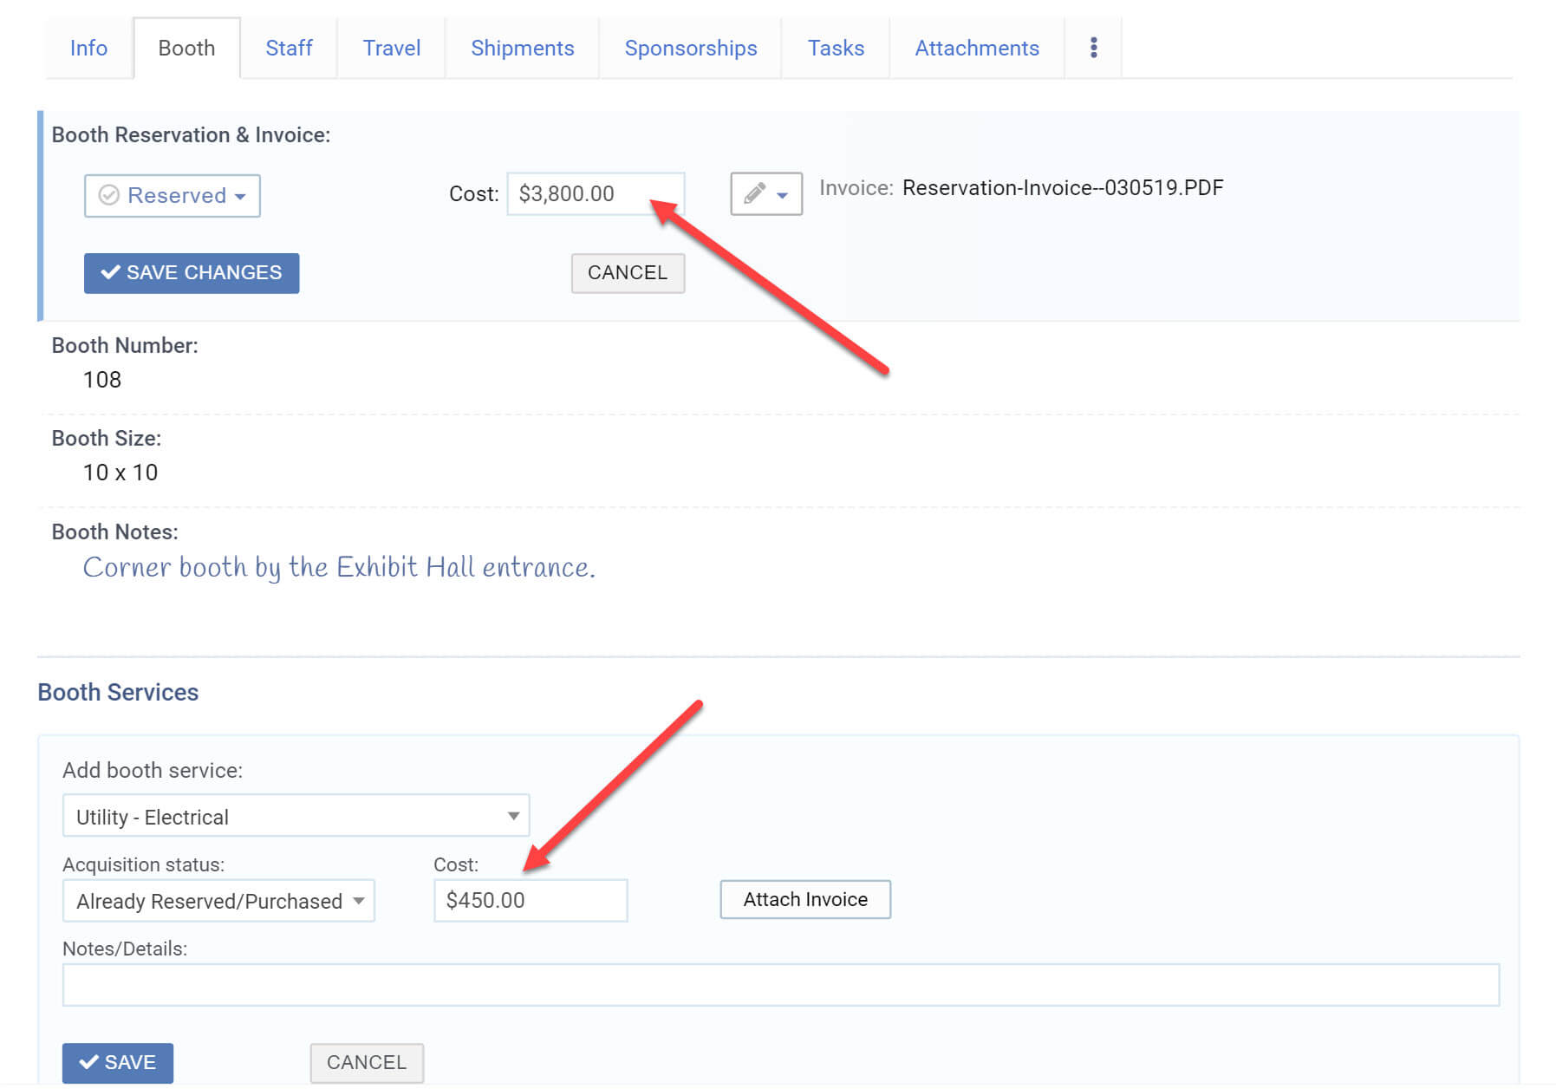Click the Cost field showing $3,800.00
This screenshot has width=1556, height=1089.
pos(596,193)
